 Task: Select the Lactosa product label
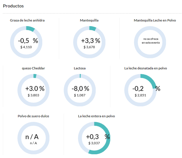tap(80, 68)
